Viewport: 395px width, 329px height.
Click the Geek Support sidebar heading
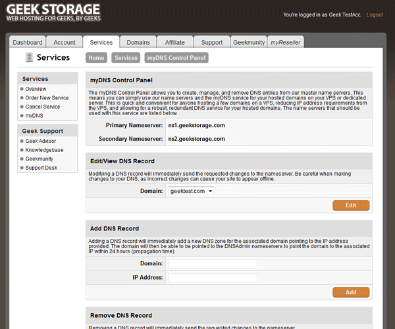[x=43, y=131]
